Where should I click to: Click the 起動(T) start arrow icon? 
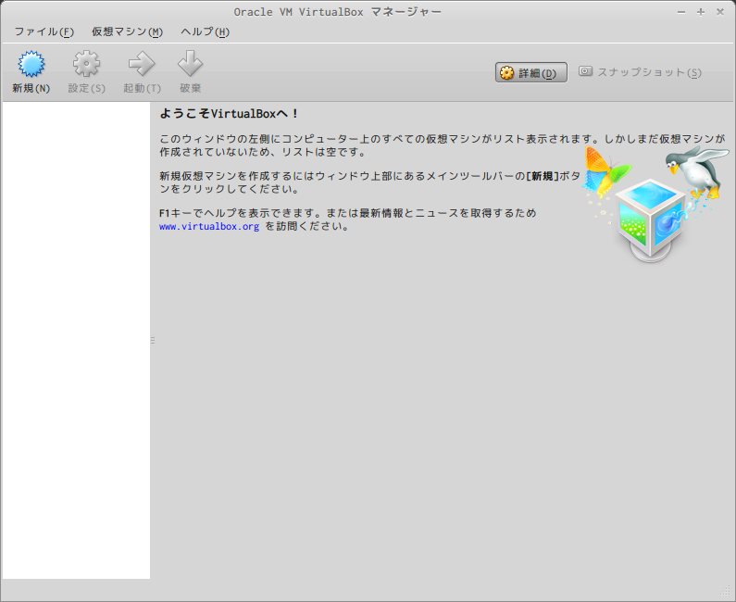coord(142,64)
